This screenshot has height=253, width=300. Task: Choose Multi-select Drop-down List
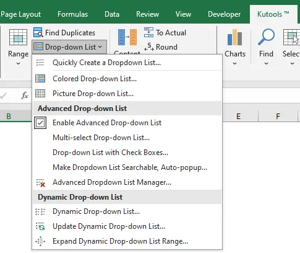click(x=127, y=138)
